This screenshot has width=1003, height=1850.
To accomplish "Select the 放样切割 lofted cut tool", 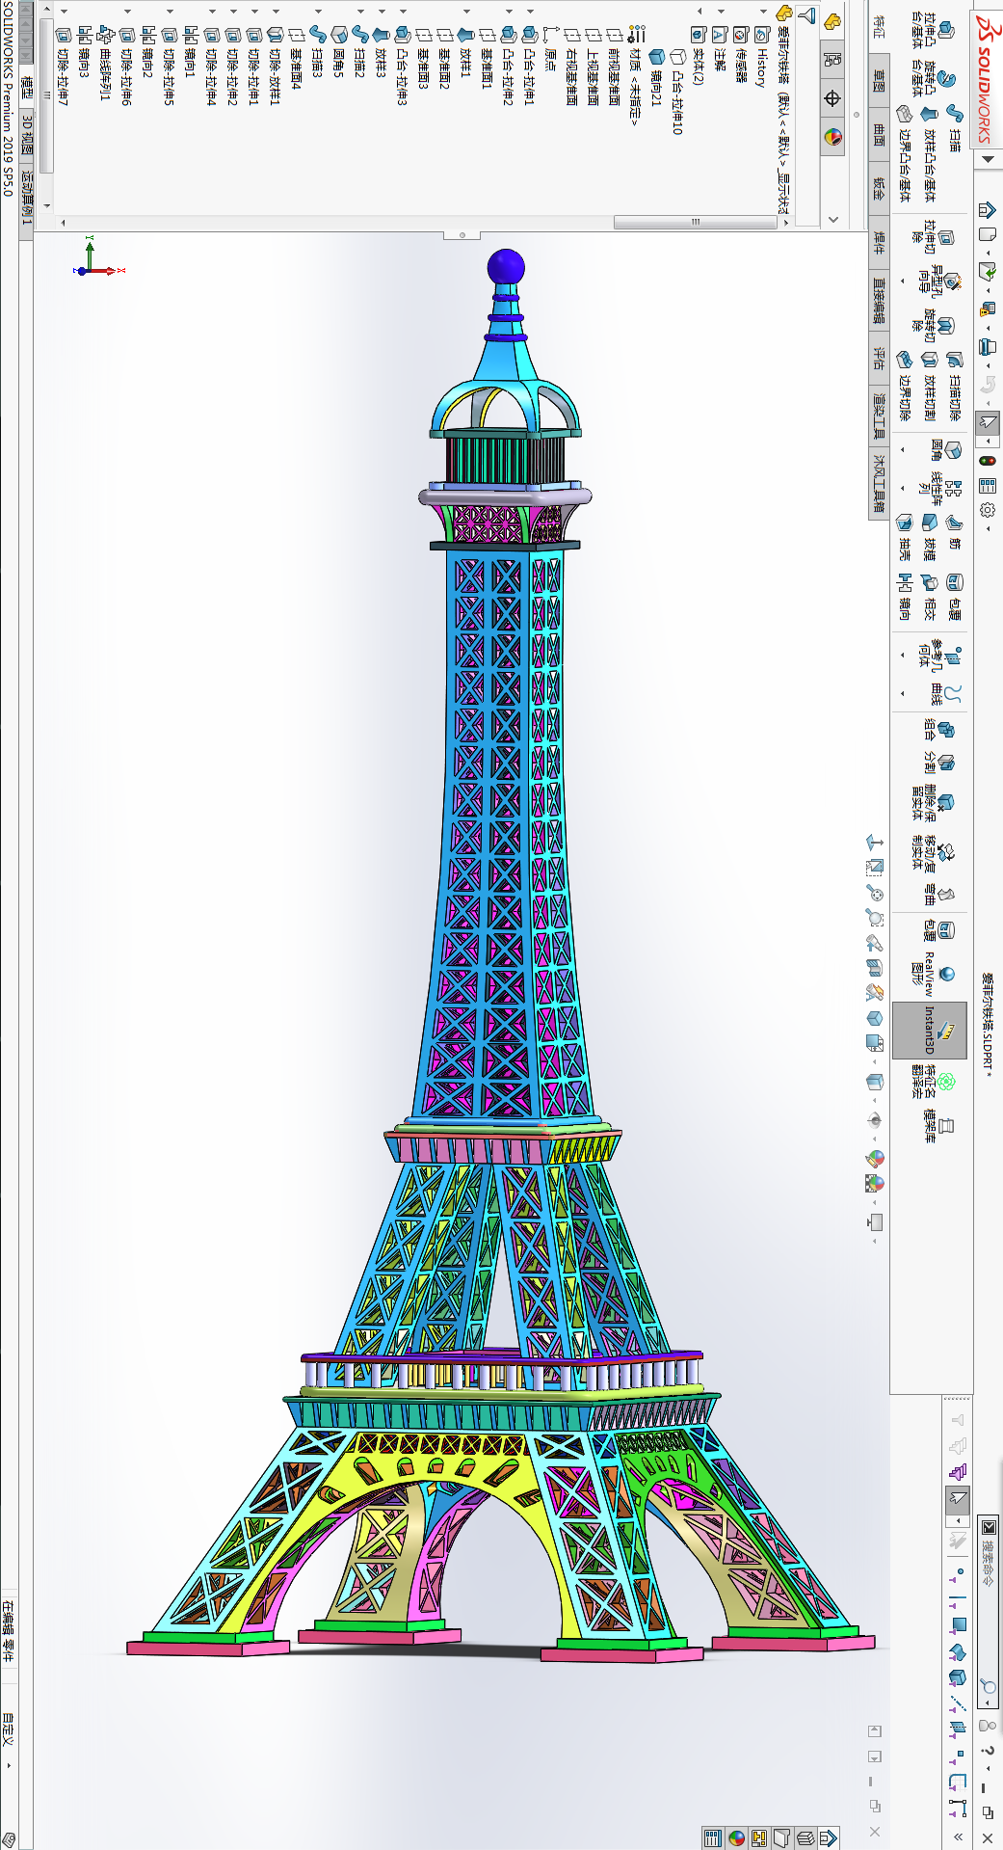I will click(929, 386).
